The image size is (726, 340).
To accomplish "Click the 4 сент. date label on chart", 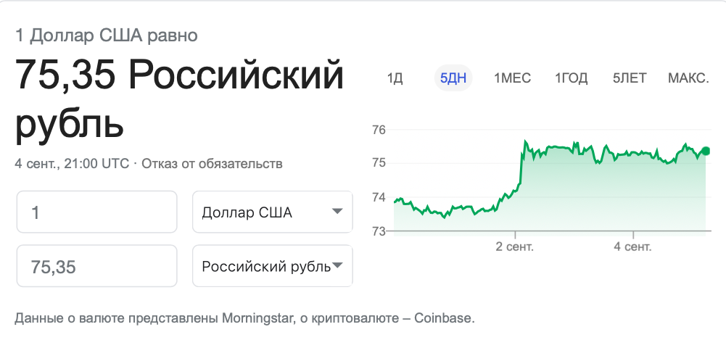I will (633, 247).
